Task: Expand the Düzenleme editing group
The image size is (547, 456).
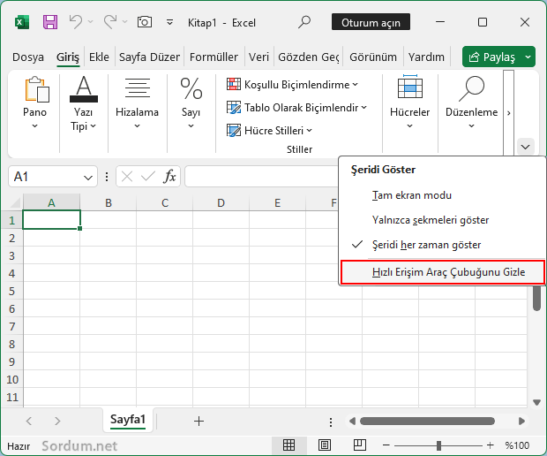Action: (471, 103)
